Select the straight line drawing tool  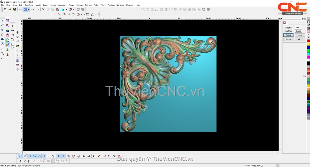(x=59, y=14)
